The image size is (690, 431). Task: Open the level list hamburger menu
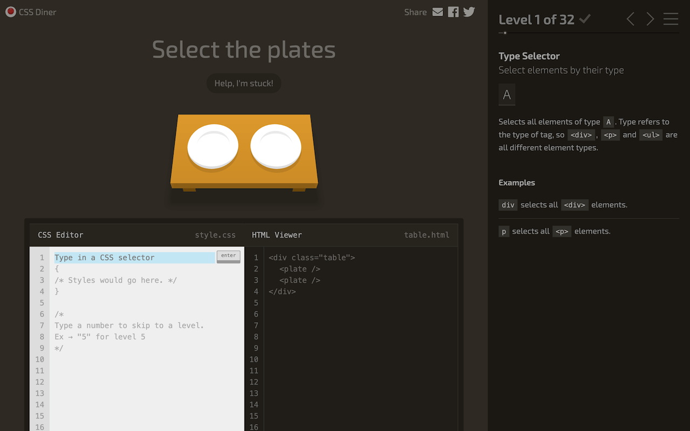click(671, 19)
